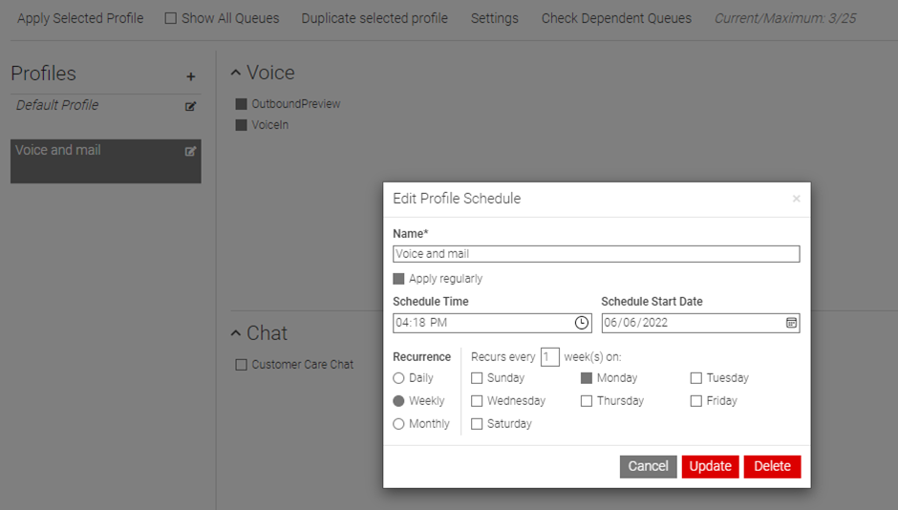Cancel the schedule edit
The height and width of the screenshot is (510, 898).
coord(648,466)
